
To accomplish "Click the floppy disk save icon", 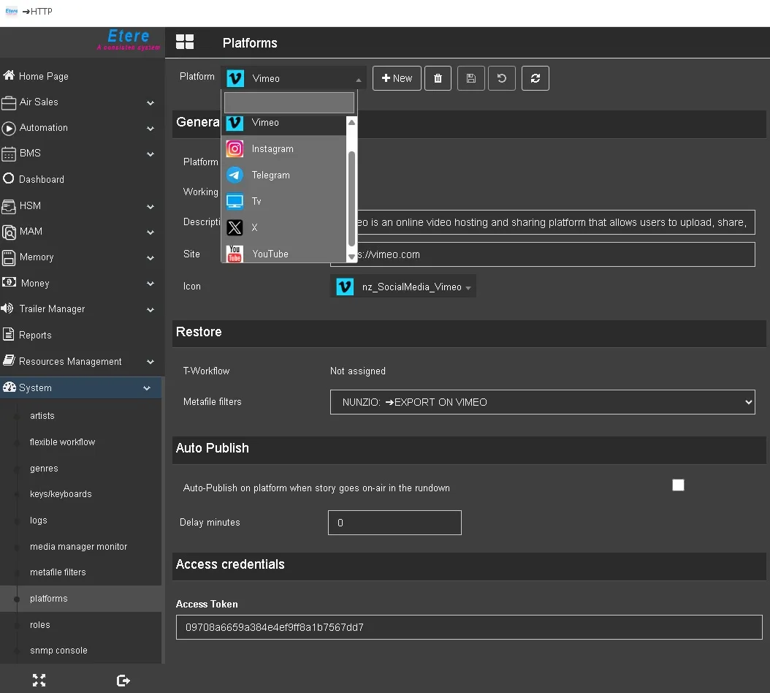I will pos(470,78).
